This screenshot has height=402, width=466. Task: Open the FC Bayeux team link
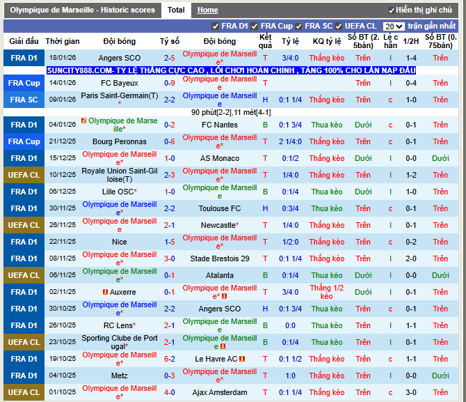(120, 83)
